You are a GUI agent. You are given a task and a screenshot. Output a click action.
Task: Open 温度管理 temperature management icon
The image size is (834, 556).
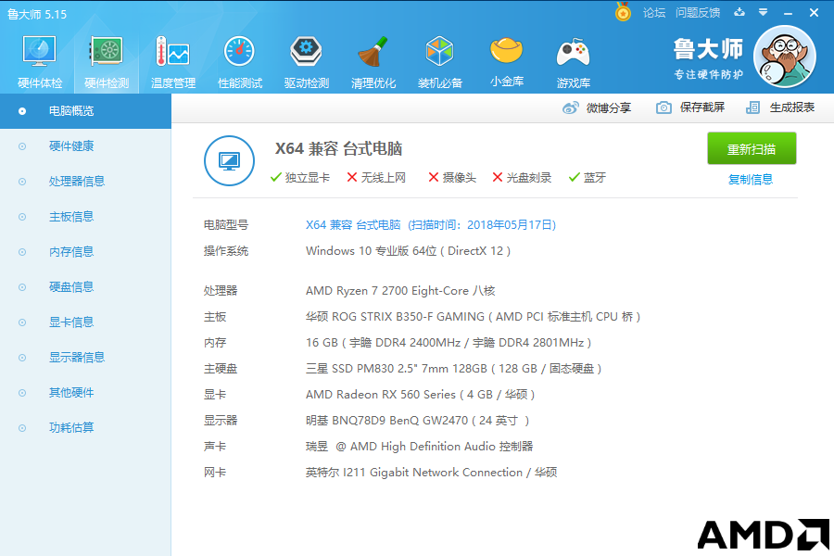(x=173, y=52)
